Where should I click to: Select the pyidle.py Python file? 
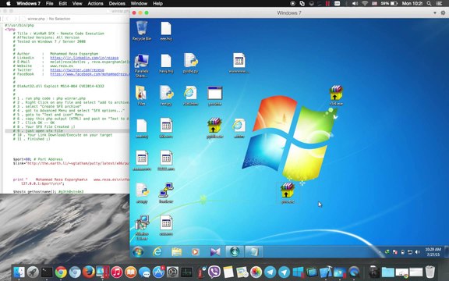[191, 64]
